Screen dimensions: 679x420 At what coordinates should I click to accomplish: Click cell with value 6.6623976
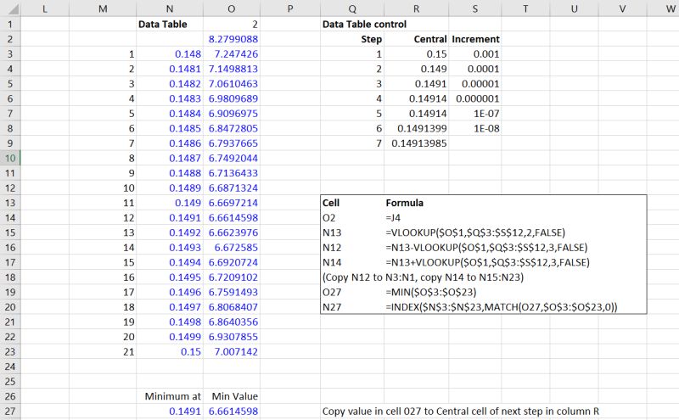tap(232, 232)
